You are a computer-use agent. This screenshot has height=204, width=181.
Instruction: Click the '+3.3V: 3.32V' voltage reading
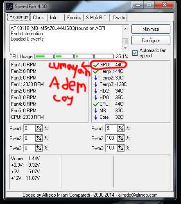pos(25,165)
